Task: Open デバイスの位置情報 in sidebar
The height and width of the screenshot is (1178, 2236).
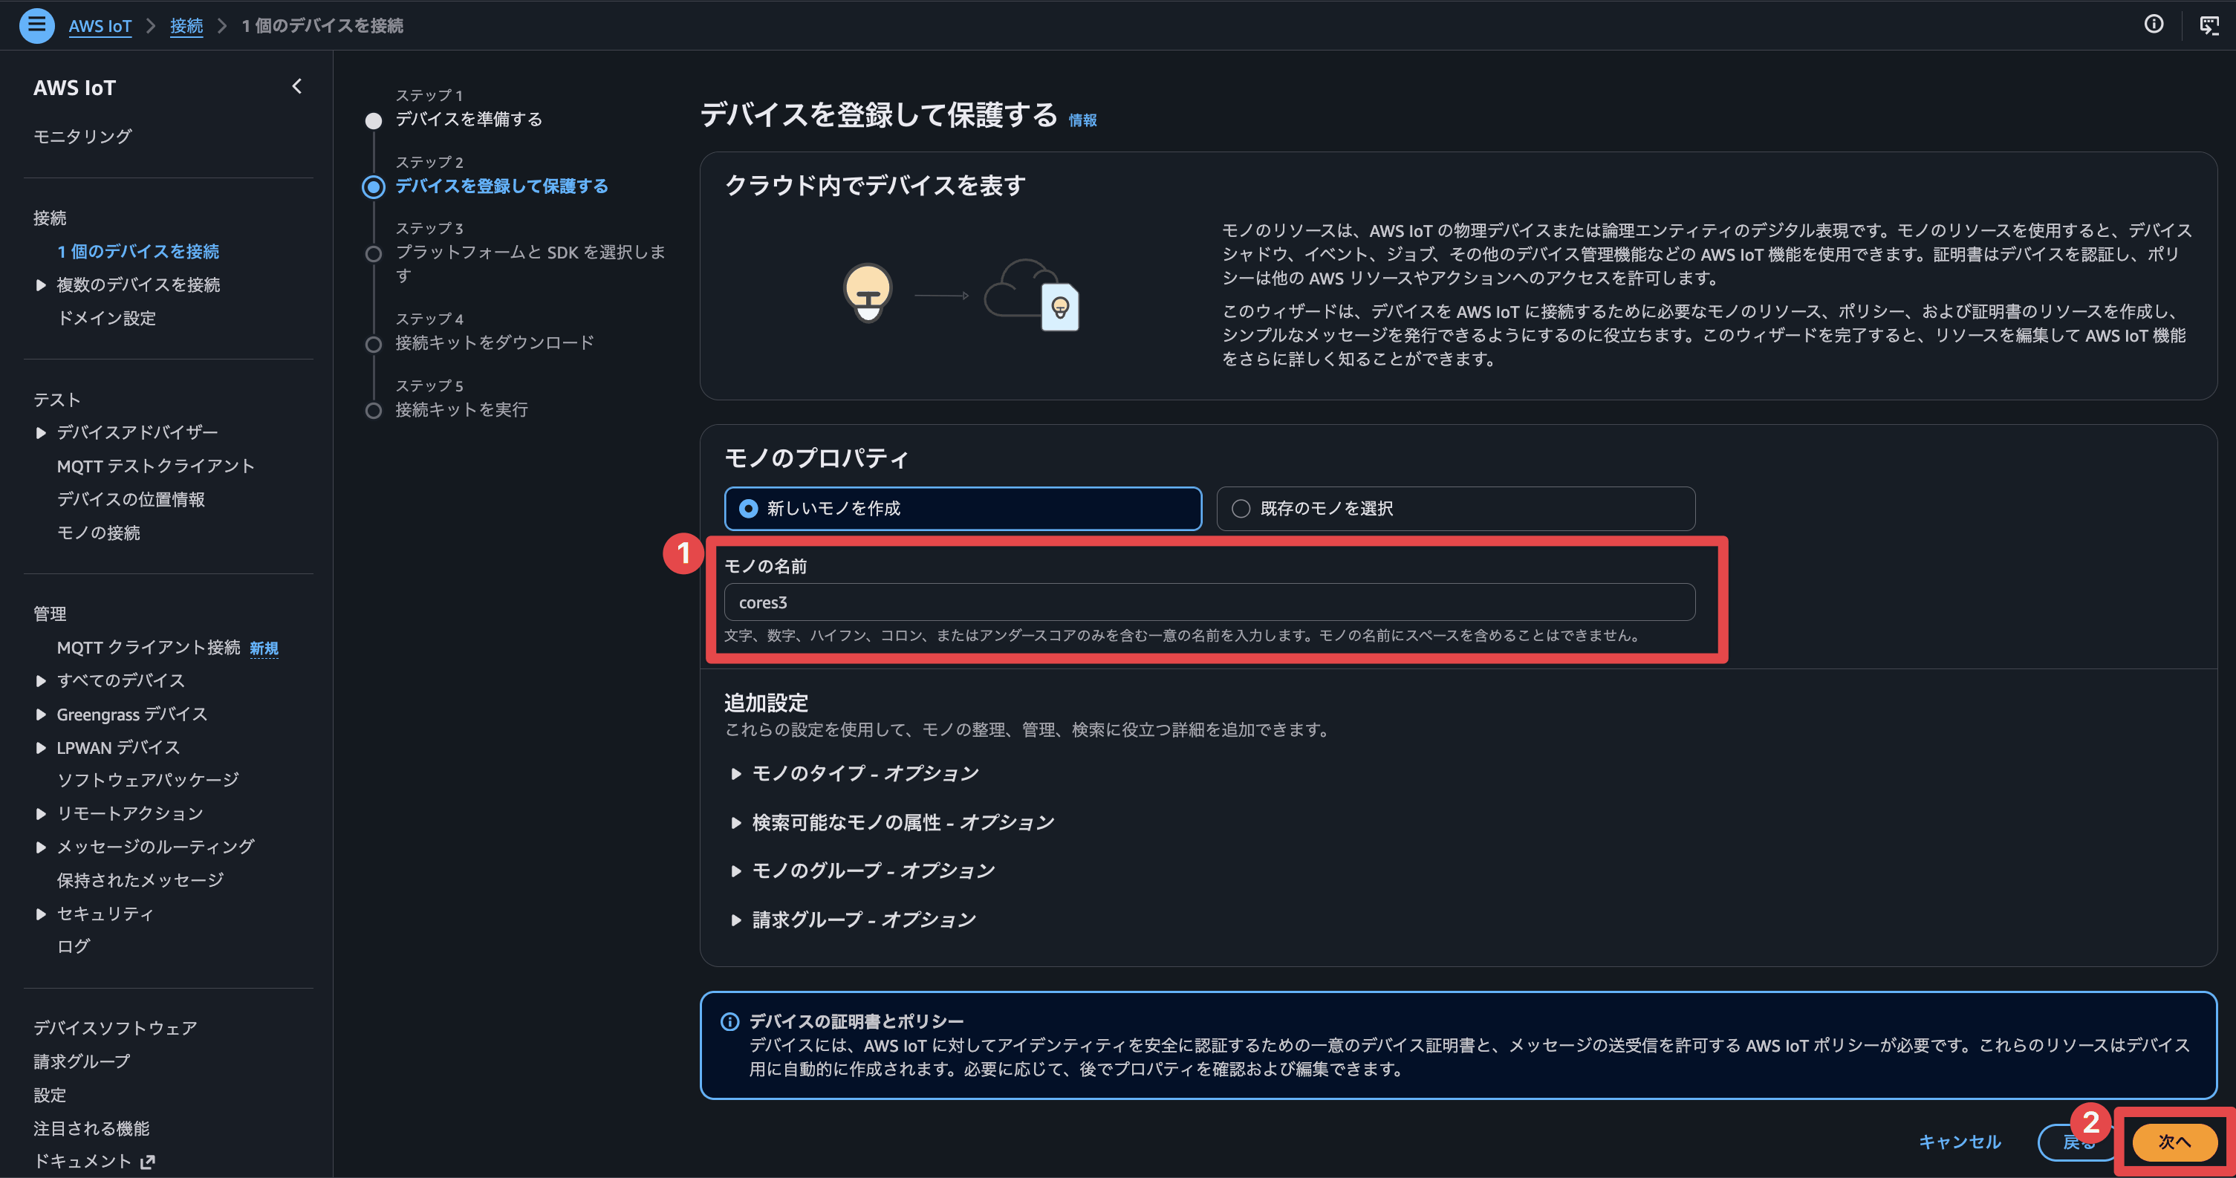Action: coord(131,499)
